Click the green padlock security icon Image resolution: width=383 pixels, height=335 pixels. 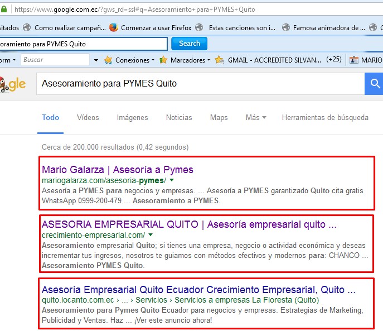[x=6, y=9]
